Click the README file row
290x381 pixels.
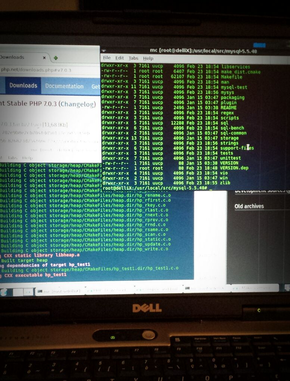(x=169, y=108)
